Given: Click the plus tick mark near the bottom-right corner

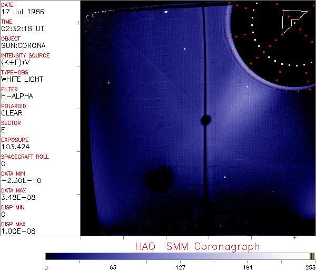Looking at the screenshot, I should click(x=294, y=238).
